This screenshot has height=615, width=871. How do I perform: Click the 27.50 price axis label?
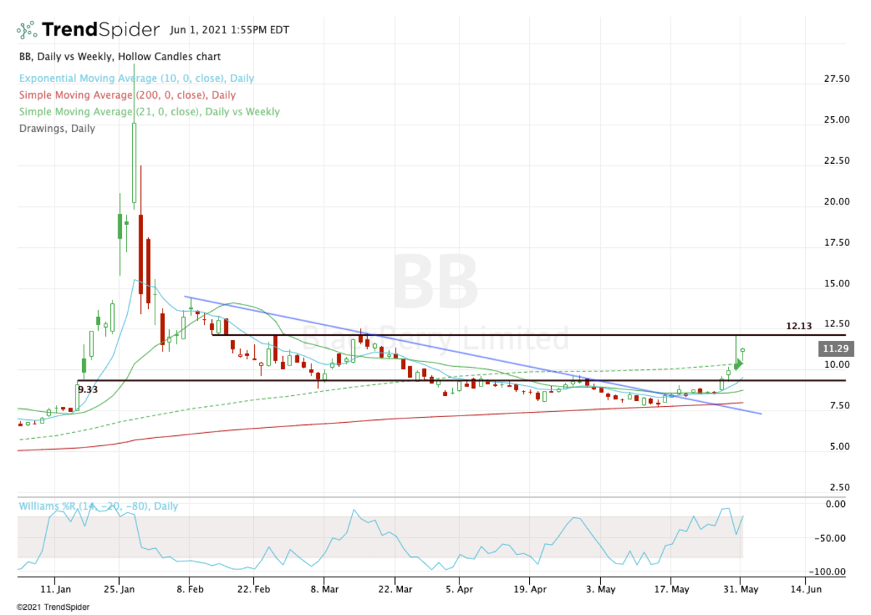coord(838,78)
